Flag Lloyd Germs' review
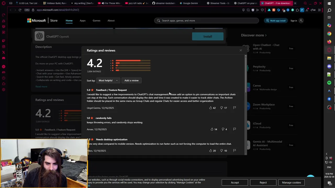The height and width of the screenshot is (188, 335). pos(234,108)
